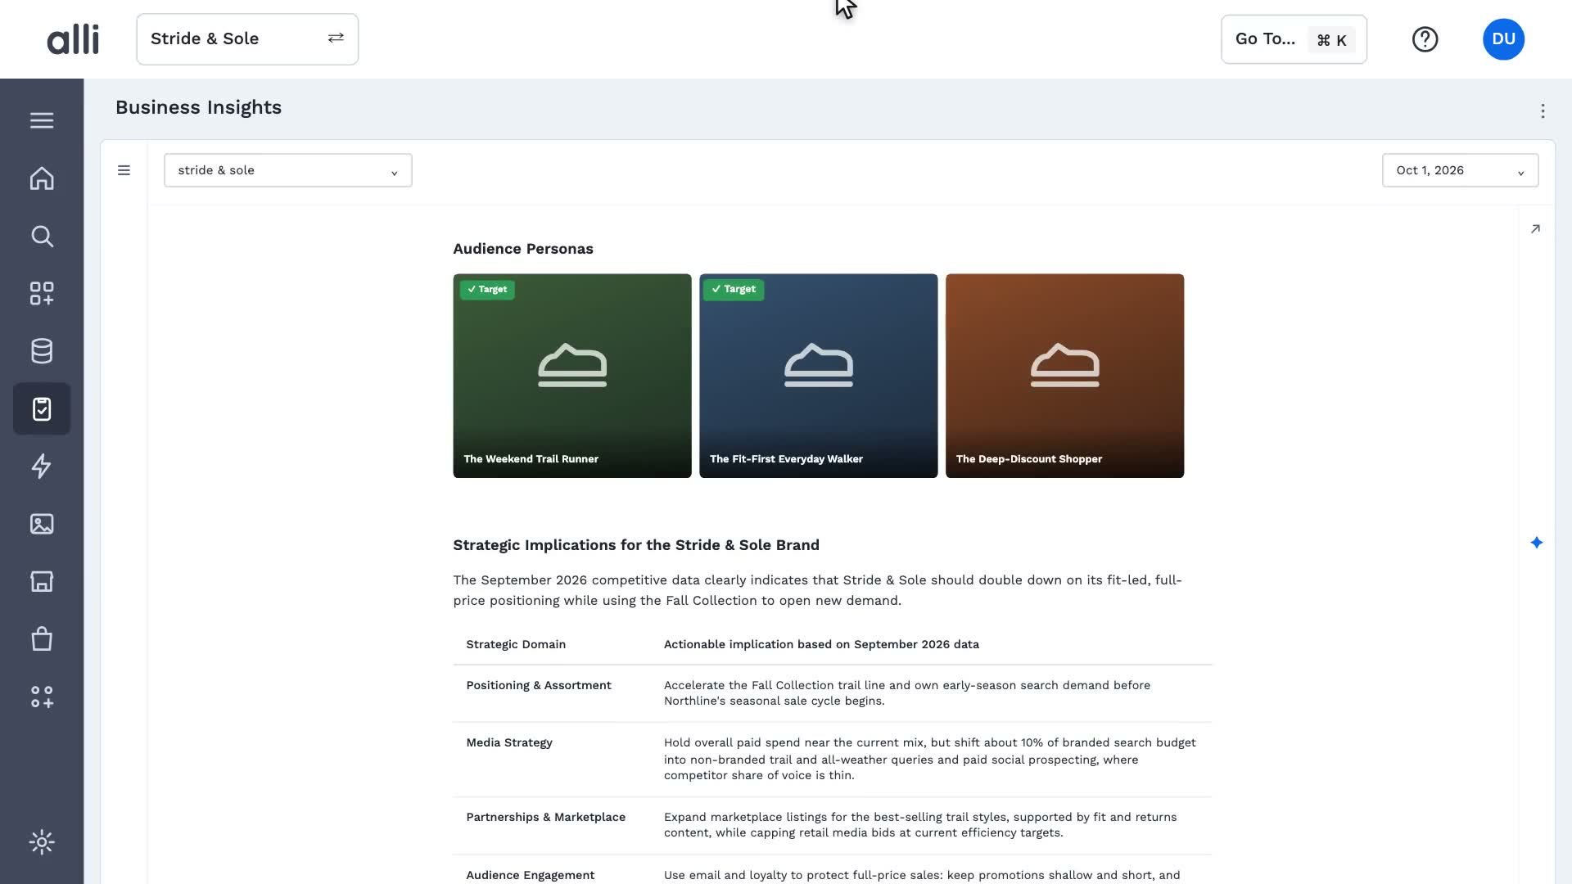This screenshot has width=1572, height=884.
Task: Toggle the sun theme icon
Action: click(x=42, y=842)
